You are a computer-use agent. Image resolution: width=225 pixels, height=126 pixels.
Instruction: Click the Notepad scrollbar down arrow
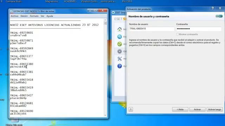click(105, 115)
